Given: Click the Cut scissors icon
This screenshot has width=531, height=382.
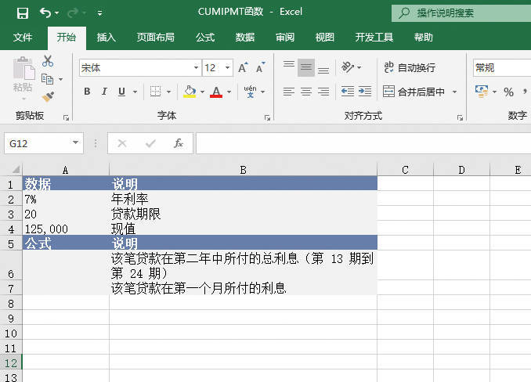Looking at the screenshot, I should click(x=48, y=61).
